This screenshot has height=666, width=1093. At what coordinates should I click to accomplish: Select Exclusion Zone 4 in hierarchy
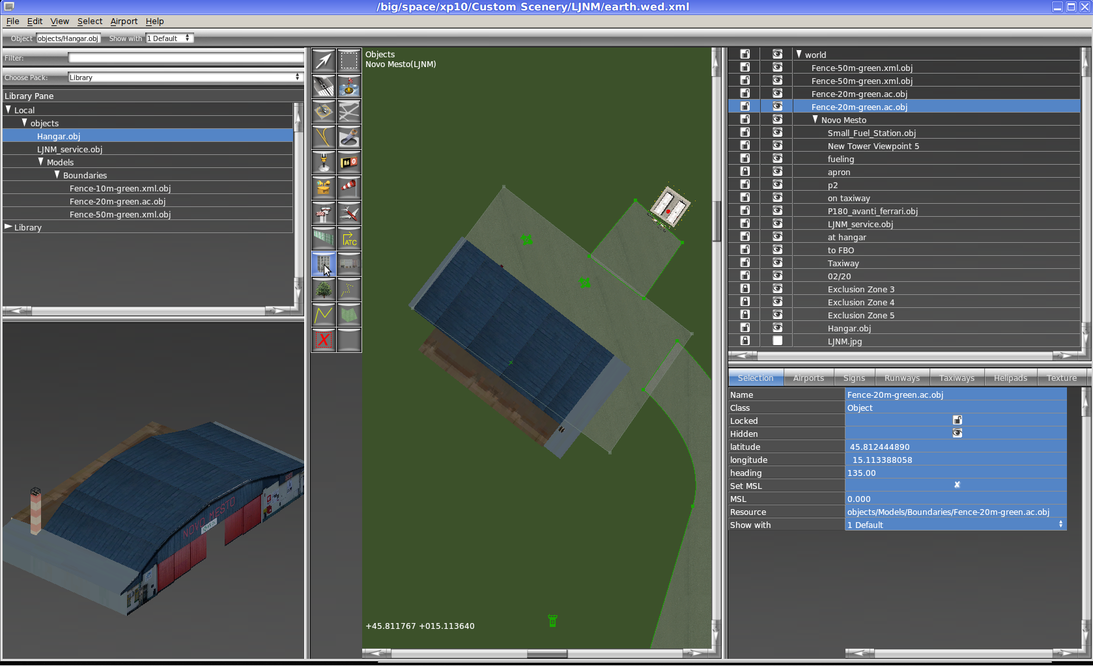(x=860, y=302)
